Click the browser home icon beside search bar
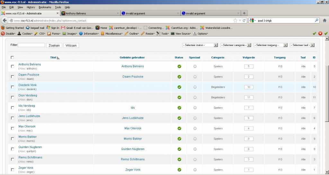The height and width of the screenshot is (175, 329). (325, 21)
